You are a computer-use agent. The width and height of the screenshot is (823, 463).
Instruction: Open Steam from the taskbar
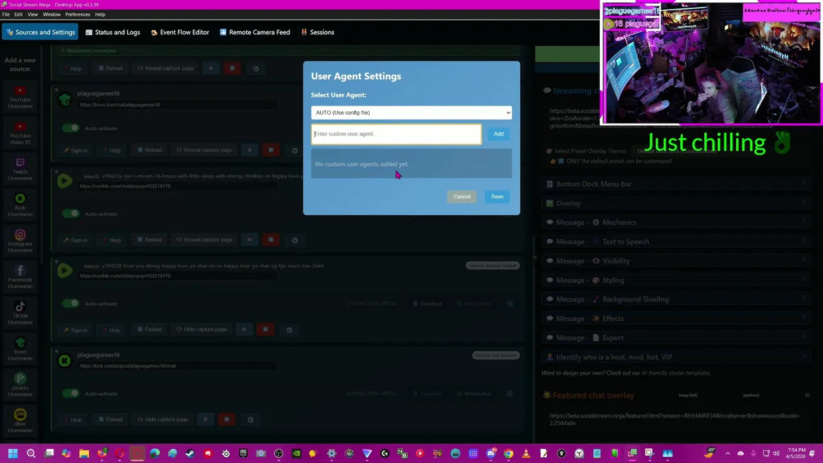190,454
